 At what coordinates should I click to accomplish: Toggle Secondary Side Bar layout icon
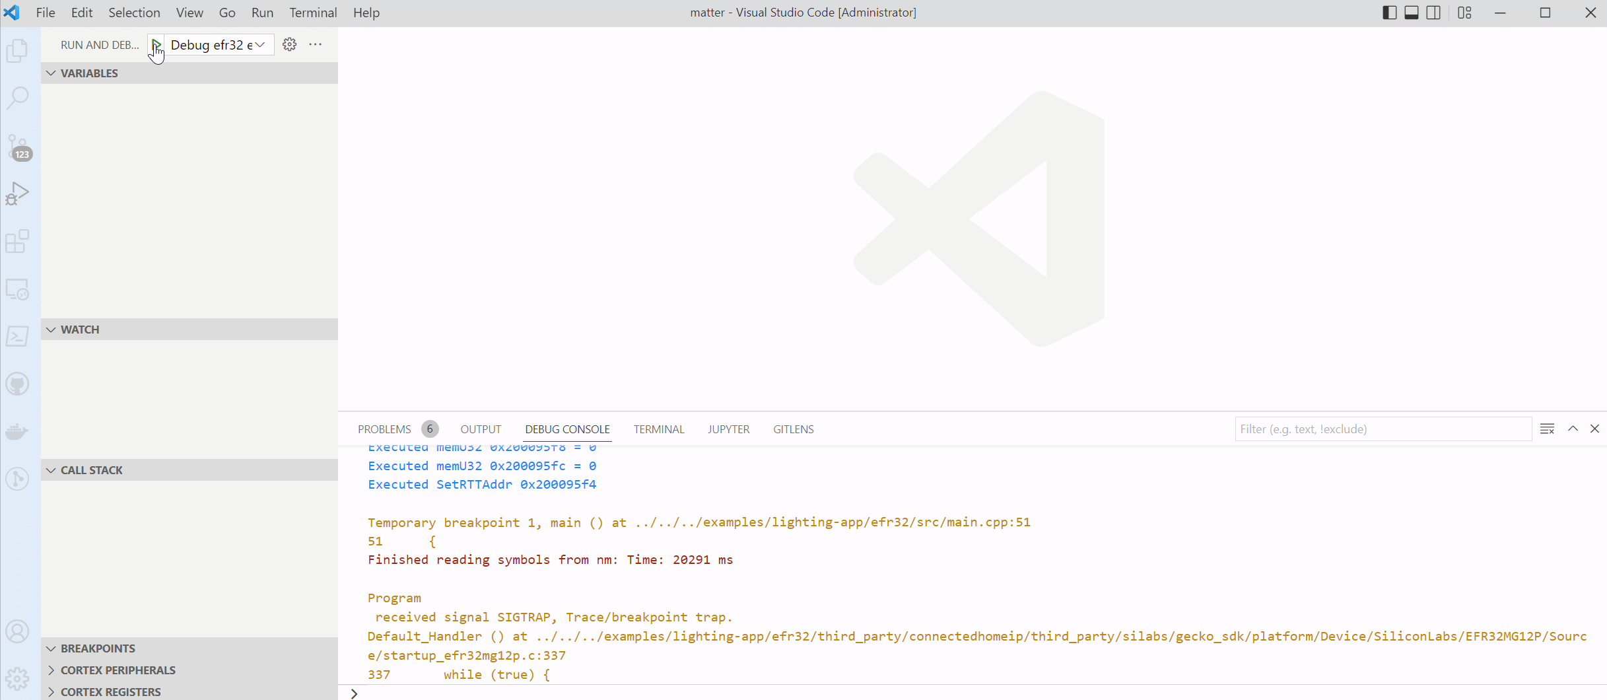click(1433, 13)
